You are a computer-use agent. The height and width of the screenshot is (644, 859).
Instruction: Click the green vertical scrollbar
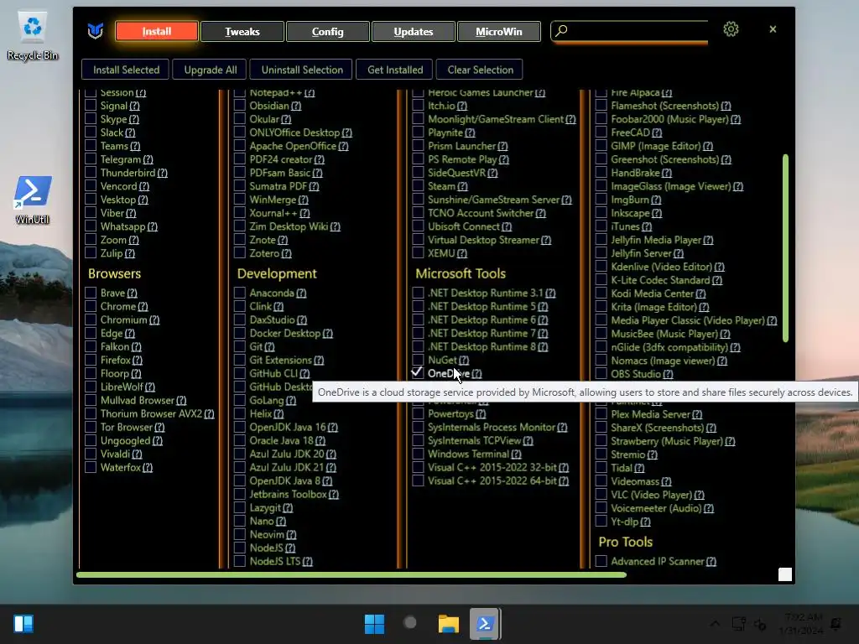[785, 247]
